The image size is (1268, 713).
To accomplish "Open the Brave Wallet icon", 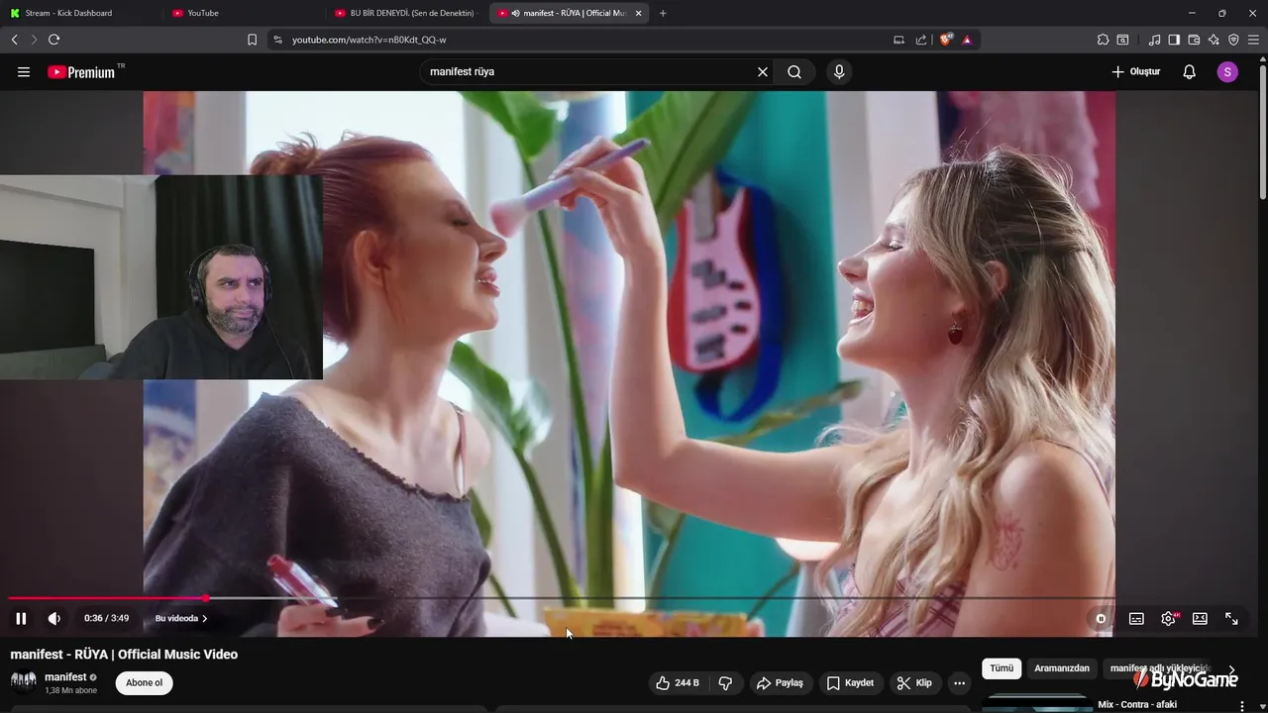I will click(x=1194, y=40).
